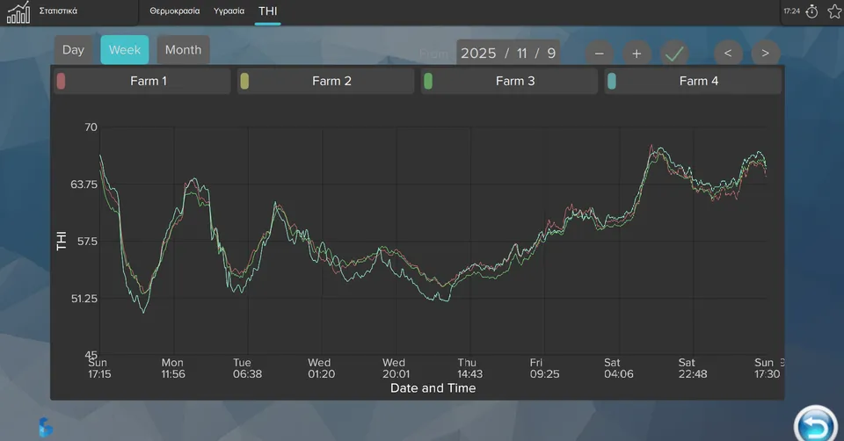Click the Date and Time axis title

pos(433,388)
